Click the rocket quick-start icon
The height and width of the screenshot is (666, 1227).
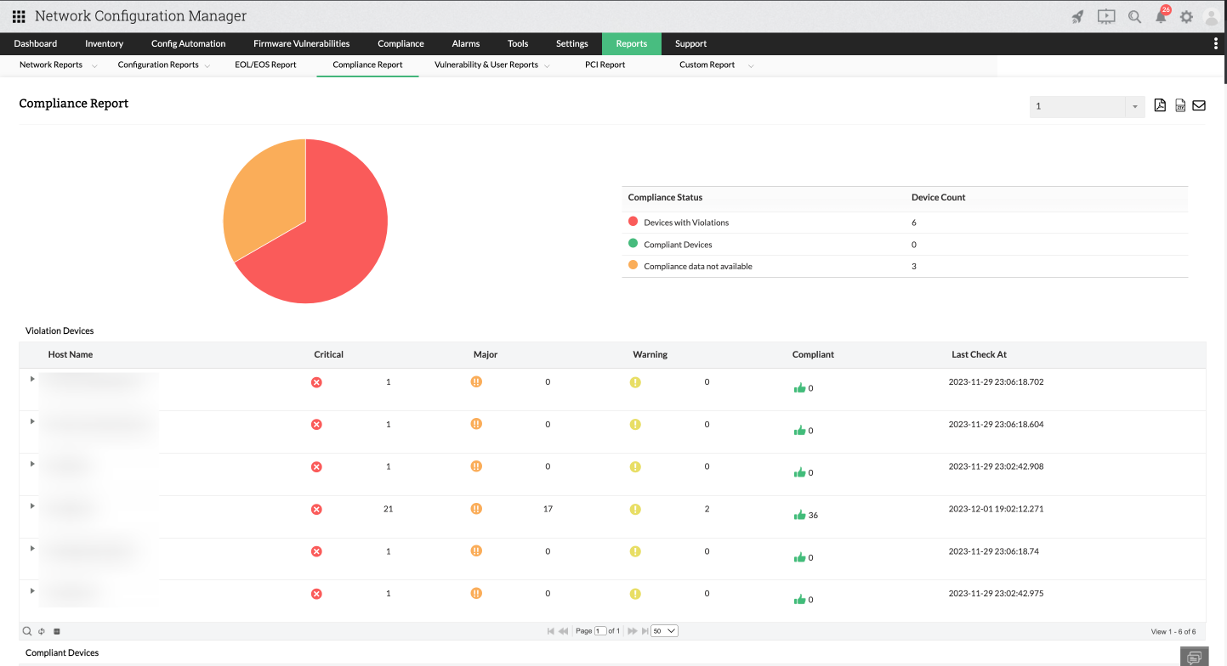(1077, 16)
